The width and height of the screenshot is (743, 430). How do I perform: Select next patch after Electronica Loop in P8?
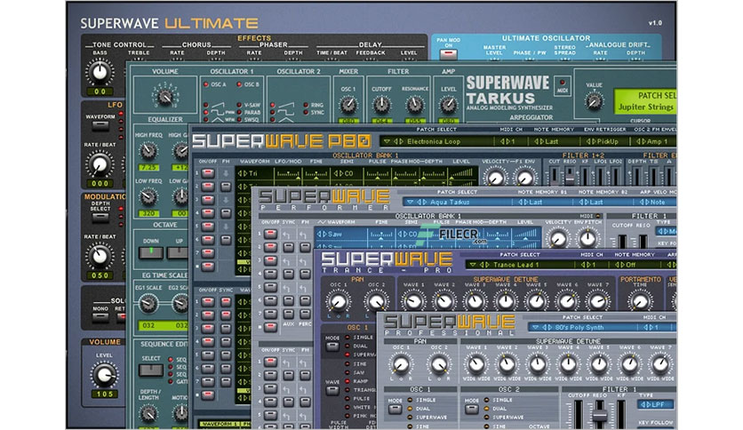pos(402,141)
